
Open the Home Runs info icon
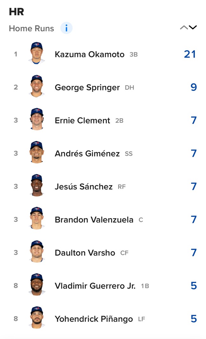66,28
